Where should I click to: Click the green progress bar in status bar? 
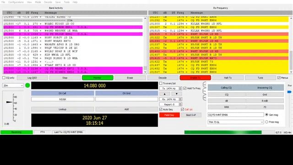pos(223,132)
